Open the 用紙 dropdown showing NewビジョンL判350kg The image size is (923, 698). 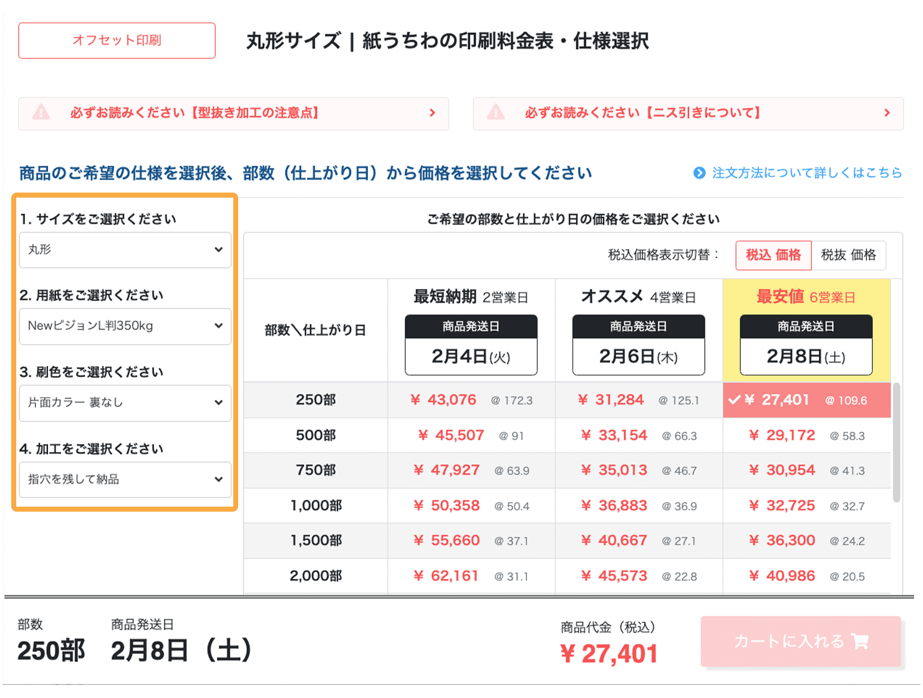coord(125,327)
